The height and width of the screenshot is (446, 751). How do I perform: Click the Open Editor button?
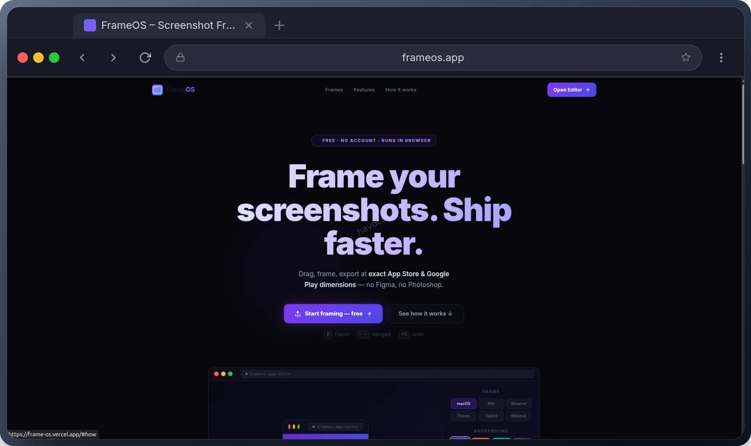[571, 89]
